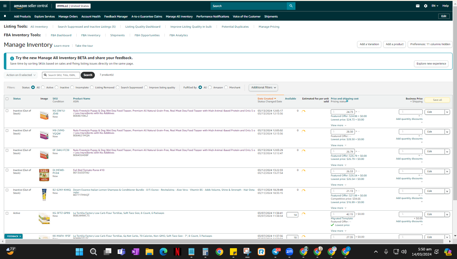This screenshot has height=259, width=457.
Task: Expand View more under price 21.13
Action: pyautogui.click(x=338, y=208)
